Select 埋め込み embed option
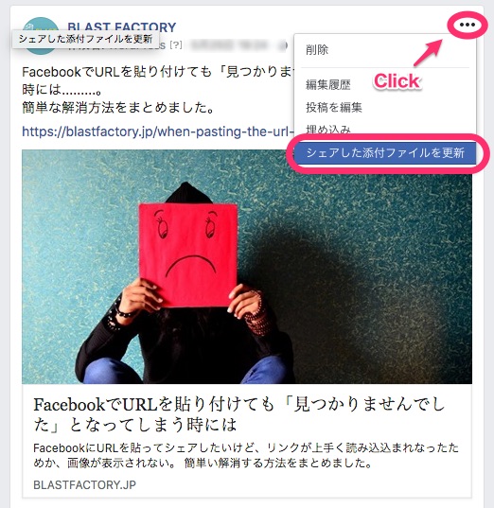This screenshot has height=508, width=494. point(328,130)
